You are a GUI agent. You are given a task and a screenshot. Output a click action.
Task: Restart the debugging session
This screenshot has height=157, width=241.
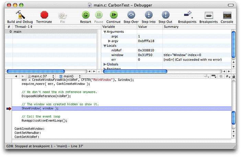tap(85, 15)
